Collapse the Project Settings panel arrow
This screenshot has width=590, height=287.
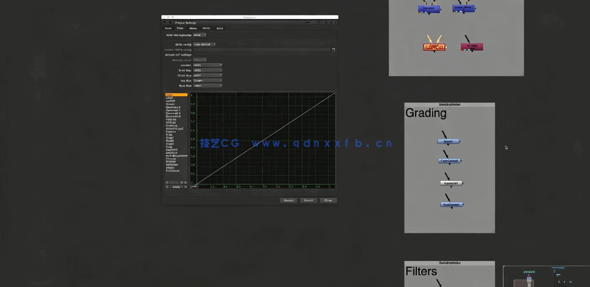click(x=164, y=23)
